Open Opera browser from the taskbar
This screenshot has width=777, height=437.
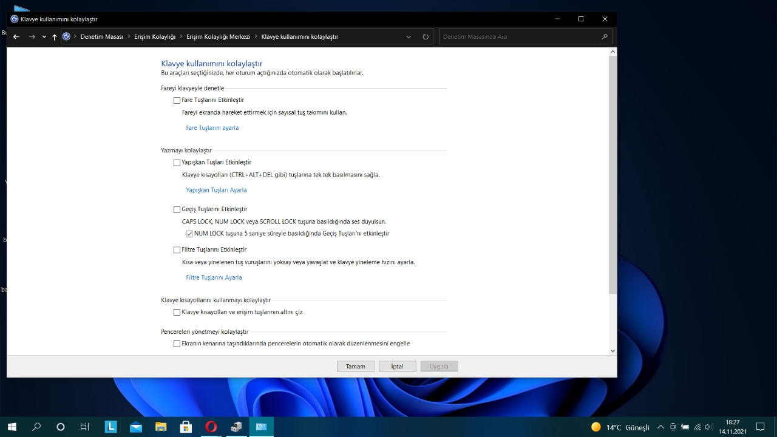point(211,427)
